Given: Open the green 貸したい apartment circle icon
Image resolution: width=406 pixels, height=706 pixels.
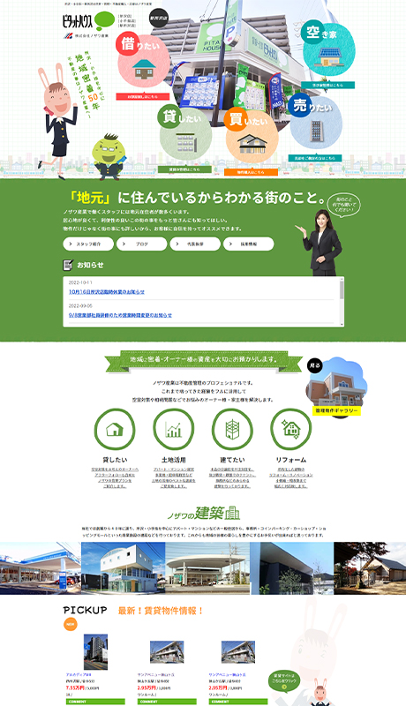Looking at the screenshot, I should pos(185,134).
